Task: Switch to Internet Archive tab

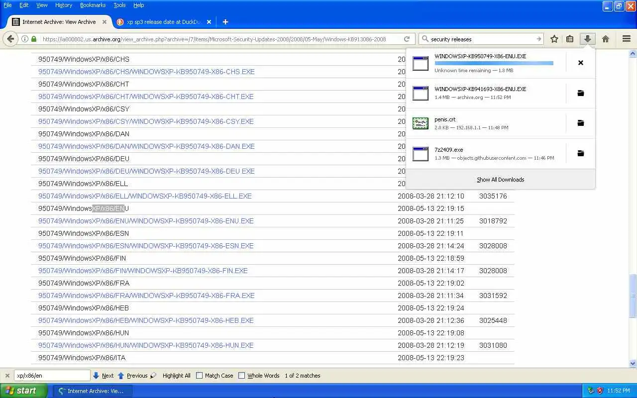Action: pyautogui.click(x=59, y=22)
